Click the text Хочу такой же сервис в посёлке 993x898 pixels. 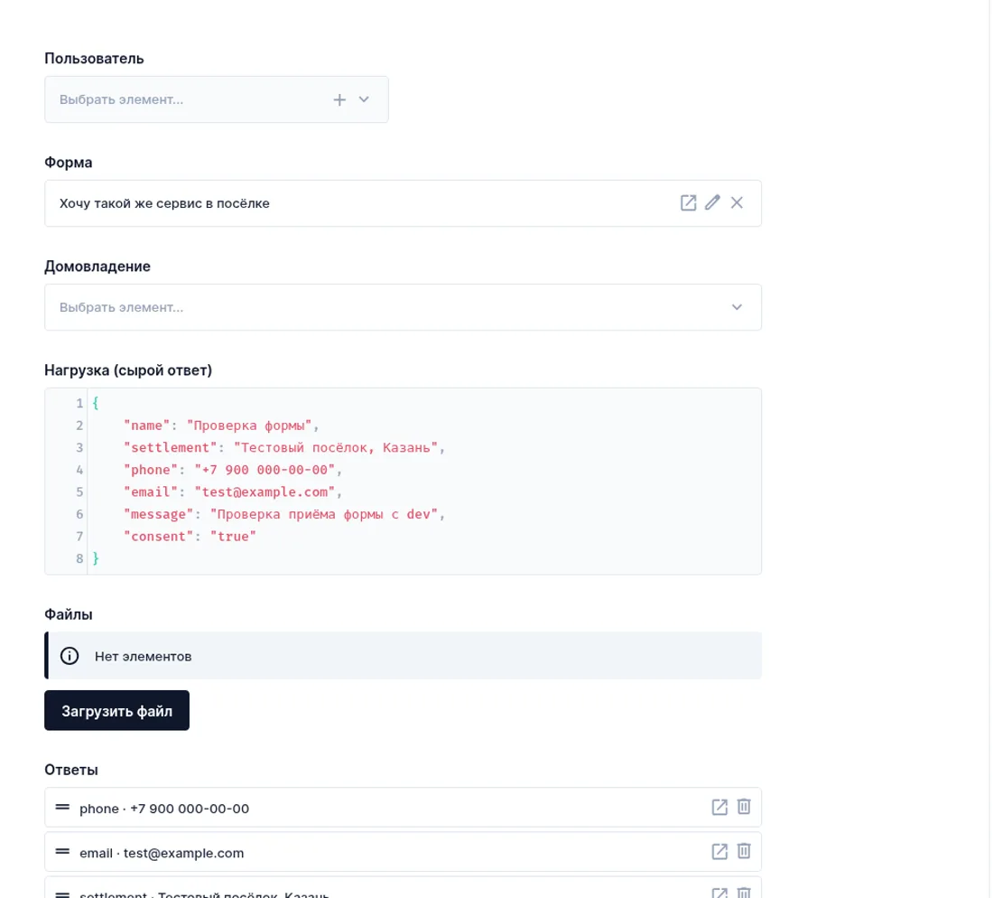click(164, 203)
